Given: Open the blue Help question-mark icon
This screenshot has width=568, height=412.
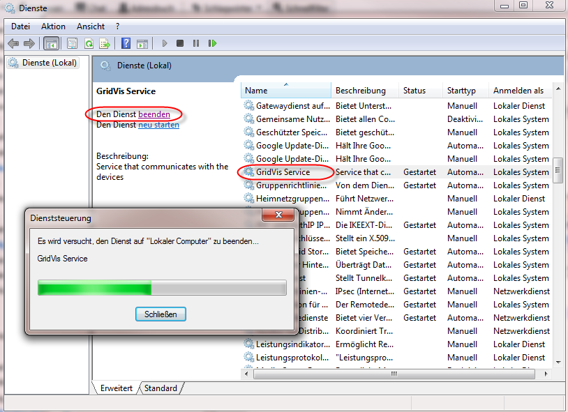Looking at the screenshot, I should (x=126, y=43).
